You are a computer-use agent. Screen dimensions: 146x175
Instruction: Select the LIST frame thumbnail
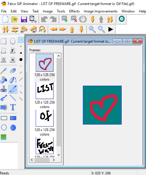point(44,90)
